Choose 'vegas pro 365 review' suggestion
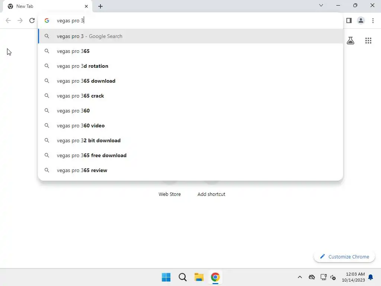The width and height of the screenshot is (381, 286). (x=190, y=170)
